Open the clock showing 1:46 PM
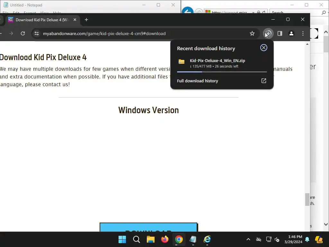The width and height of the screenshot is (329, 247). tap(293, 239)
